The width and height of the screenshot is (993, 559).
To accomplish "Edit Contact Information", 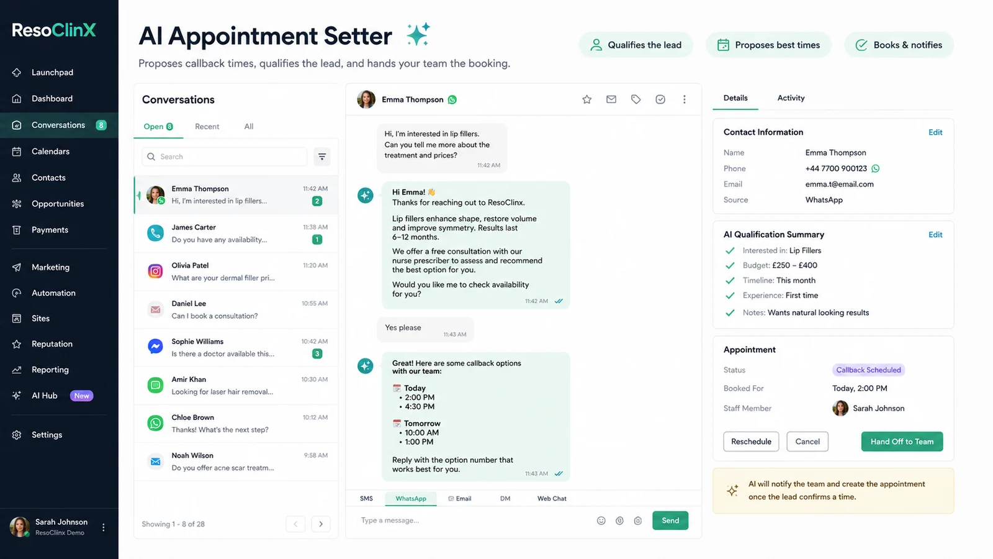I will pos(935,132).
